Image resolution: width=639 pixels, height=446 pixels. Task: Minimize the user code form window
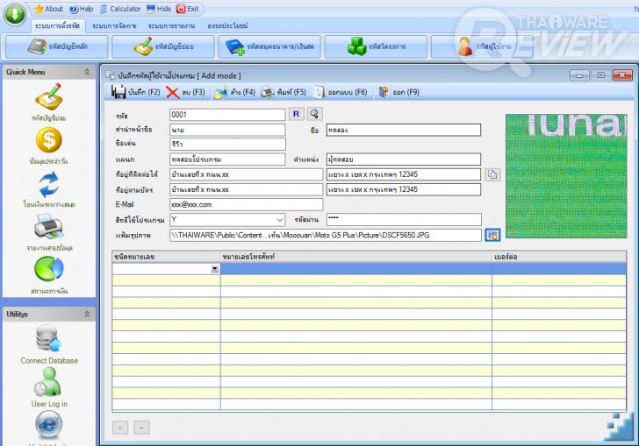tap(579, 75)
